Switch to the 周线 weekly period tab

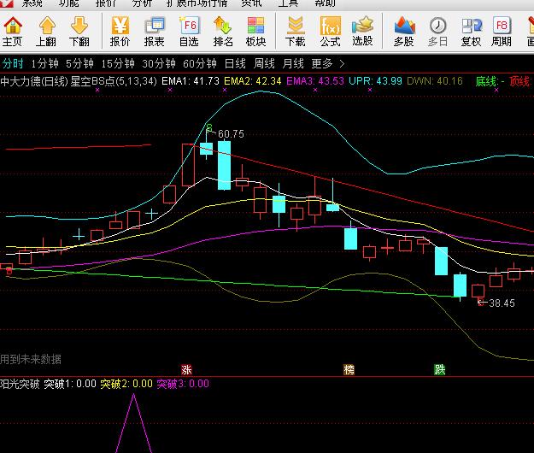click(264, 63)
